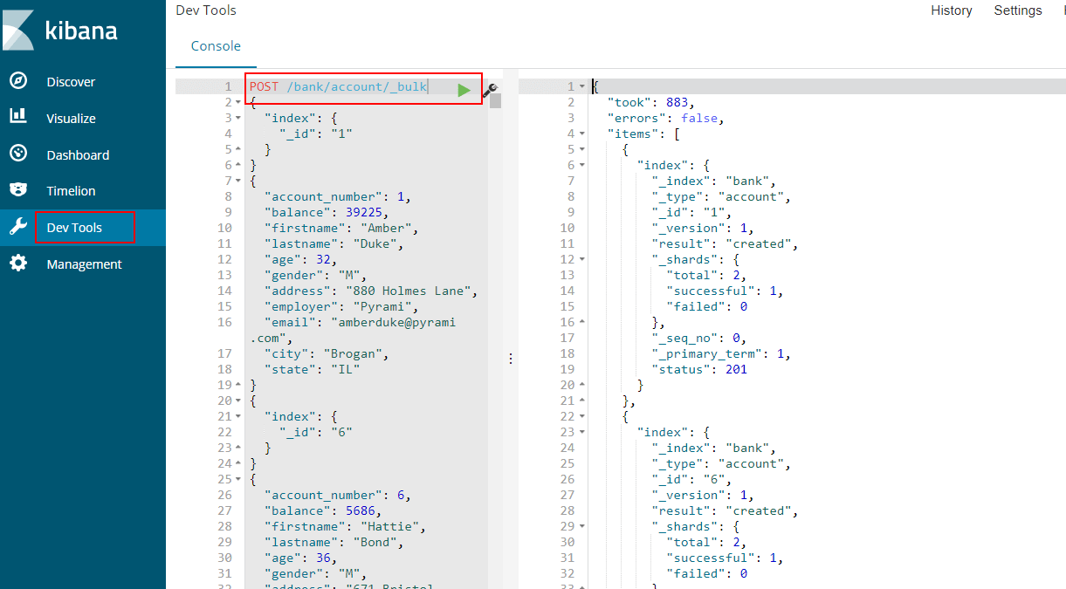Viewport: 1066px width, 589px height.
Task: Go to Visualize section
Action: click(72, 119)
